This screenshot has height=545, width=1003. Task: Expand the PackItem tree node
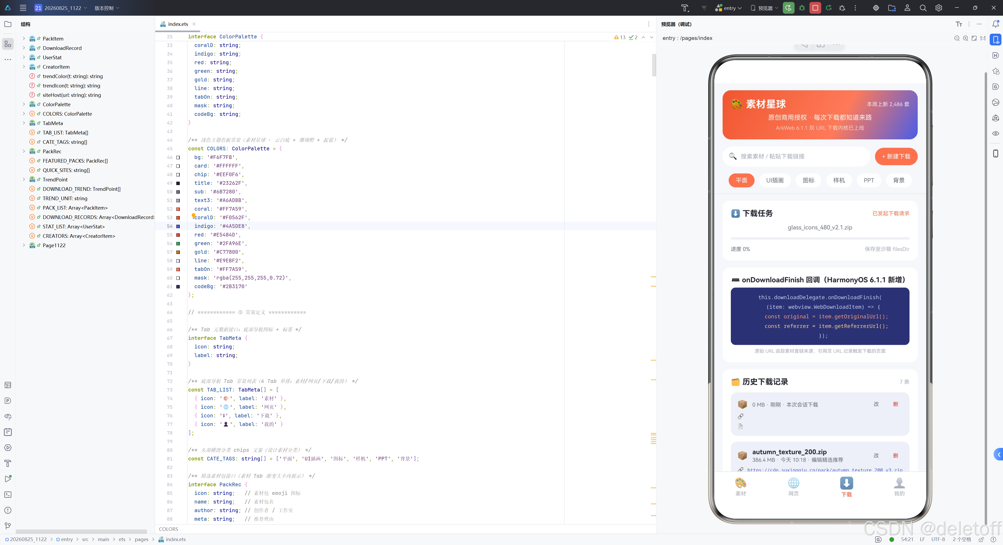click(x=24, y=39)
